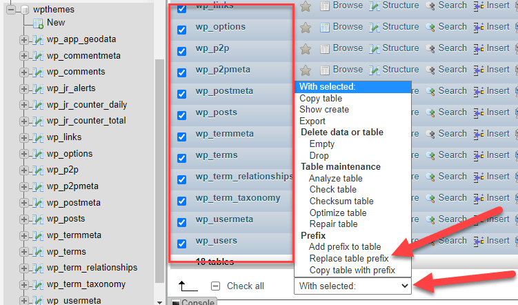518x305 pixels.
Task: Click the up-arrow icon beside Check all
Action: 188,286
